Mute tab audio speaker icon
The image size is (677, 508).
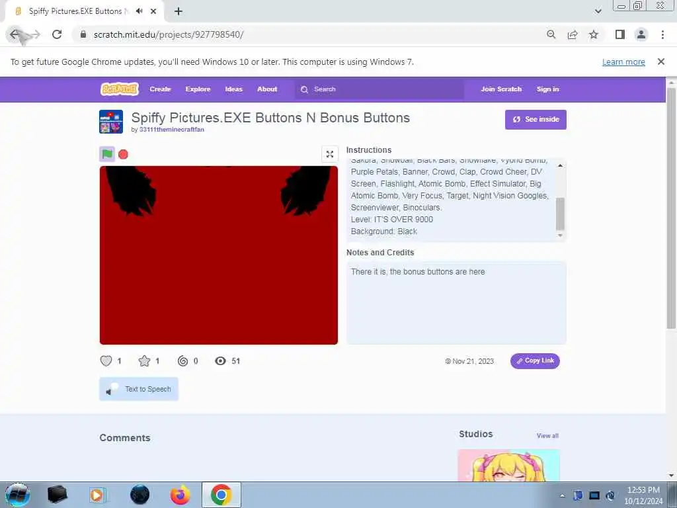(x=139, y=11)
